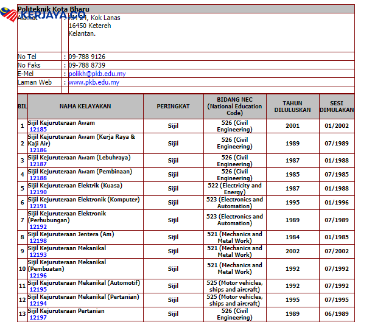
Task: Click year 1984 in Tahun Diluluskan
Action: click(x=293, y=237)
